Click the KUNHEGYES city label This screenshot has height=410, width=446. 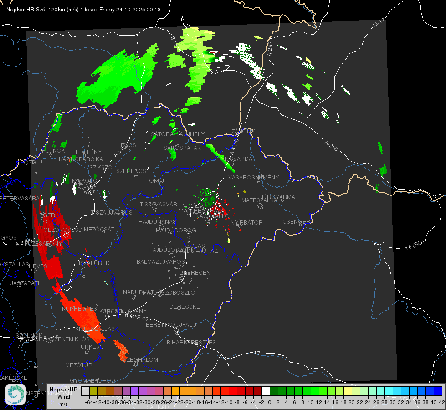(x=79, y=308)
